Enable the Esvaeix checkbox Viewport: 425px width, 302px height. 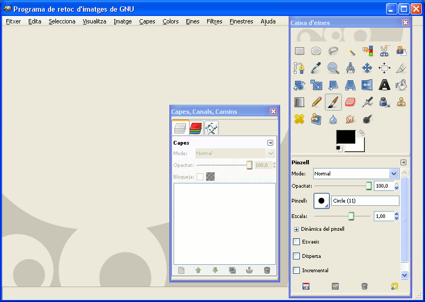pos(296,242)
